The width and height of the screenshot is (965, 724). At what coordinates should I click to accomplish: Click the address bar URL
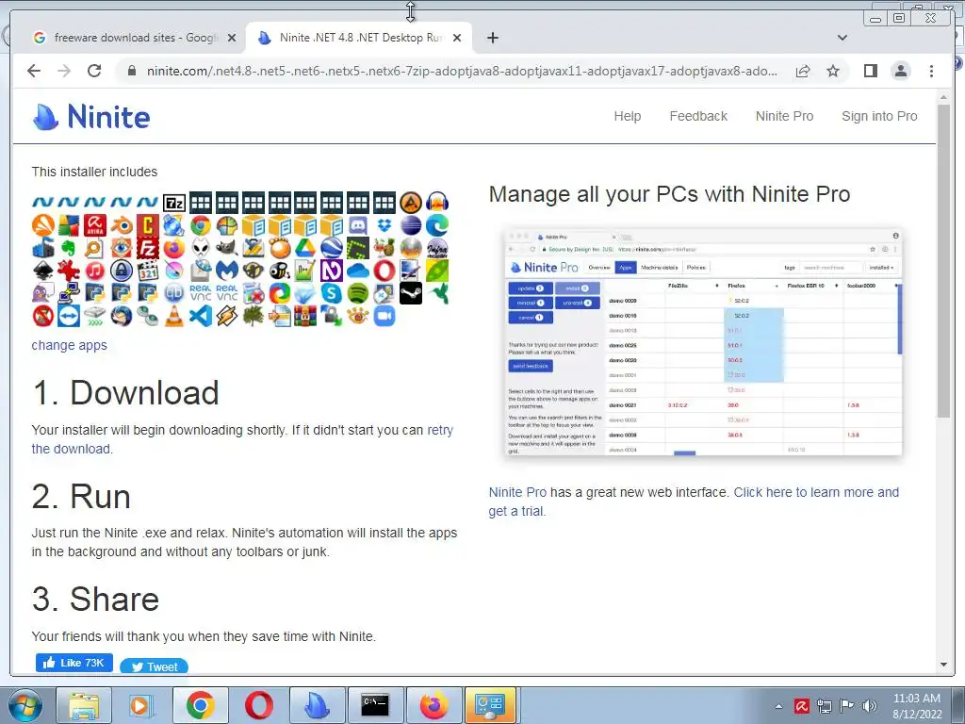(x=462, y=71)
